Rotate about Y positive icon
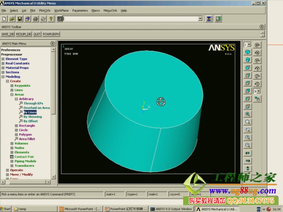283x212 pixels. (257, 61)
